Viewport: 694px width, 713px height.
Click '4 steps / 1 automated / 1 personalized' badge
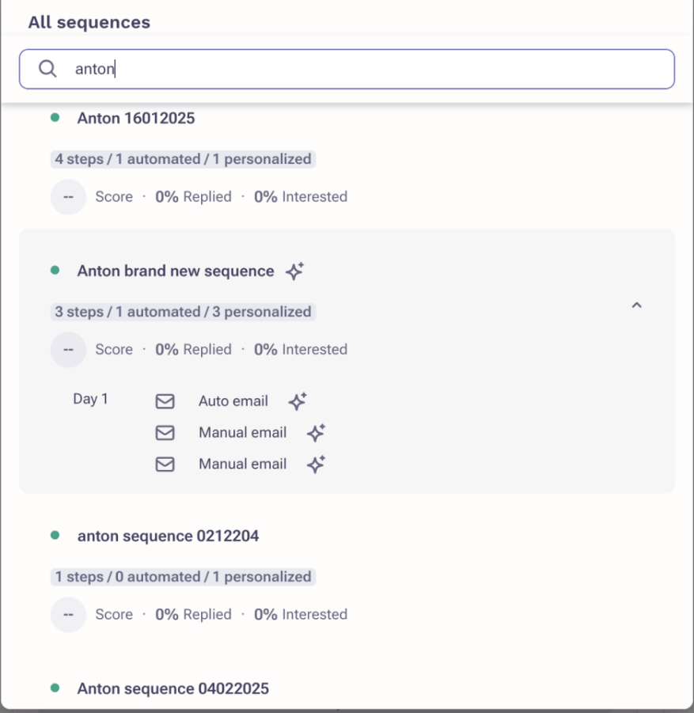tap(183, 159)
